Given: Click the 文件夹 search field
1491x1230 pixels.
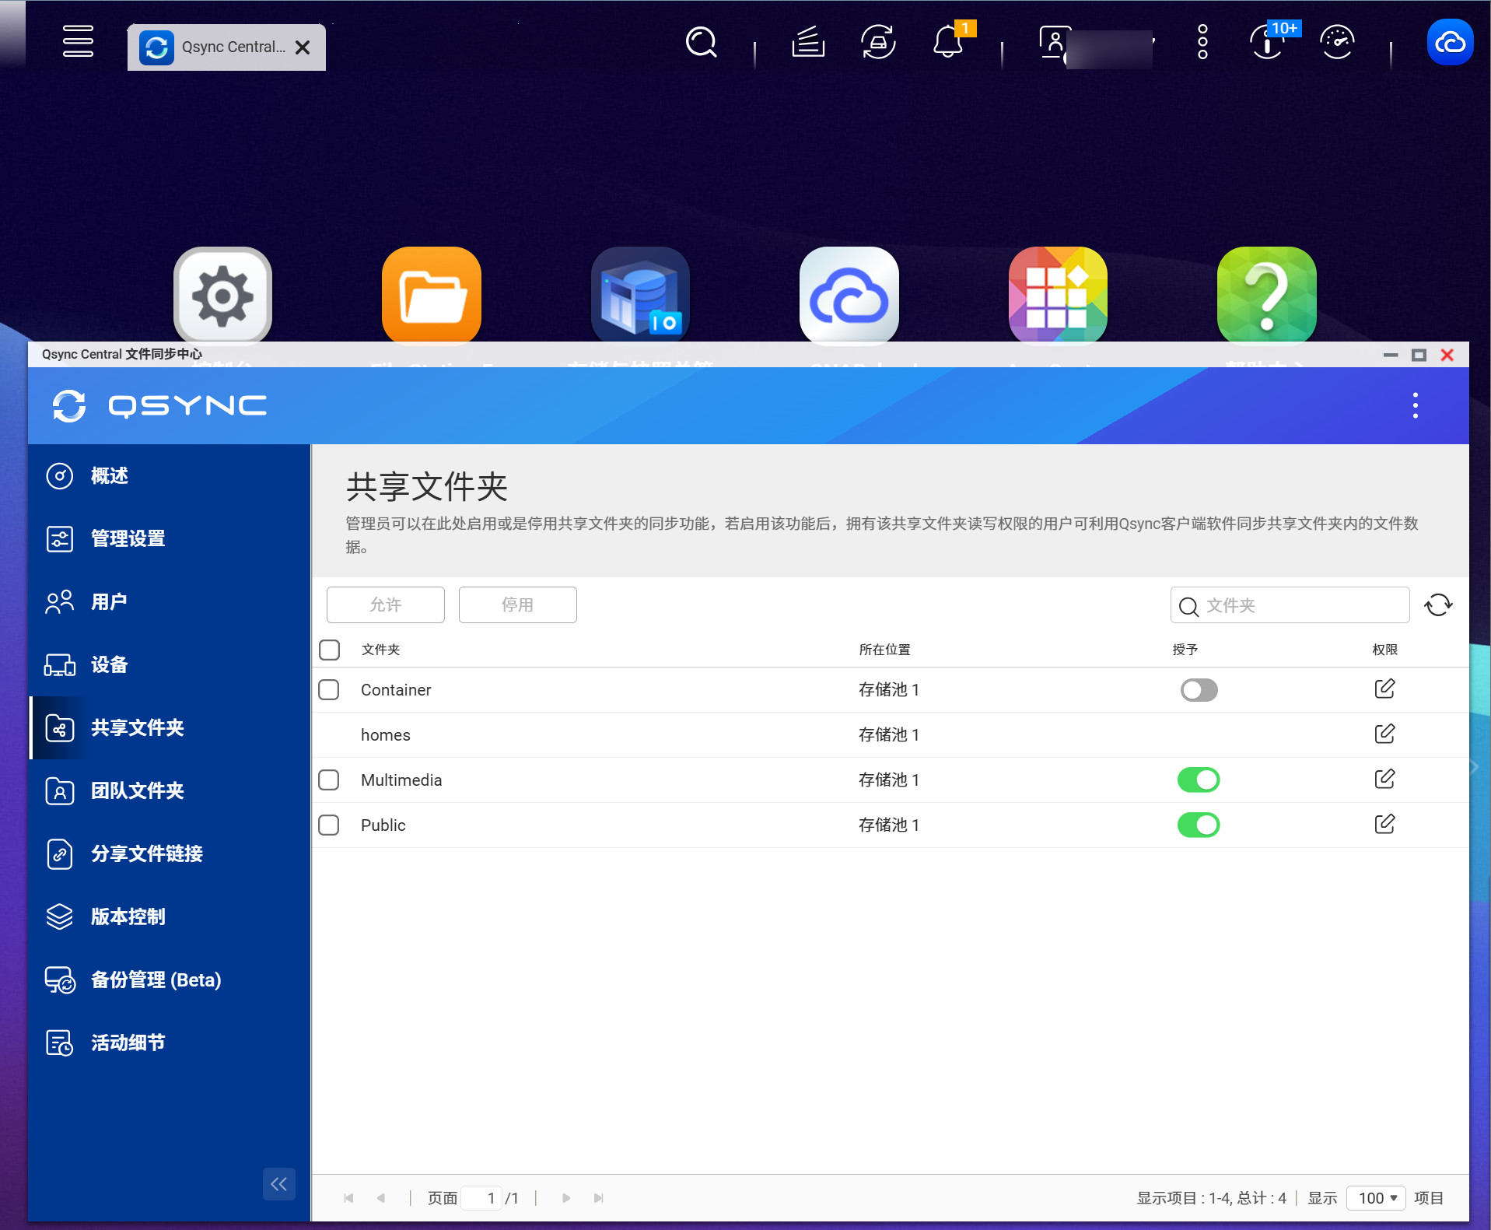Looking at the screenshot, I should 1290,605.
